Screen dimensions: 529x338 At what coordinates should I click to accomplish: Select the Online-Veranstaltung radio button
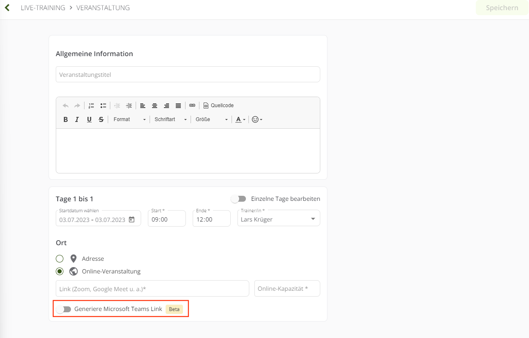(x=60, y=271)
